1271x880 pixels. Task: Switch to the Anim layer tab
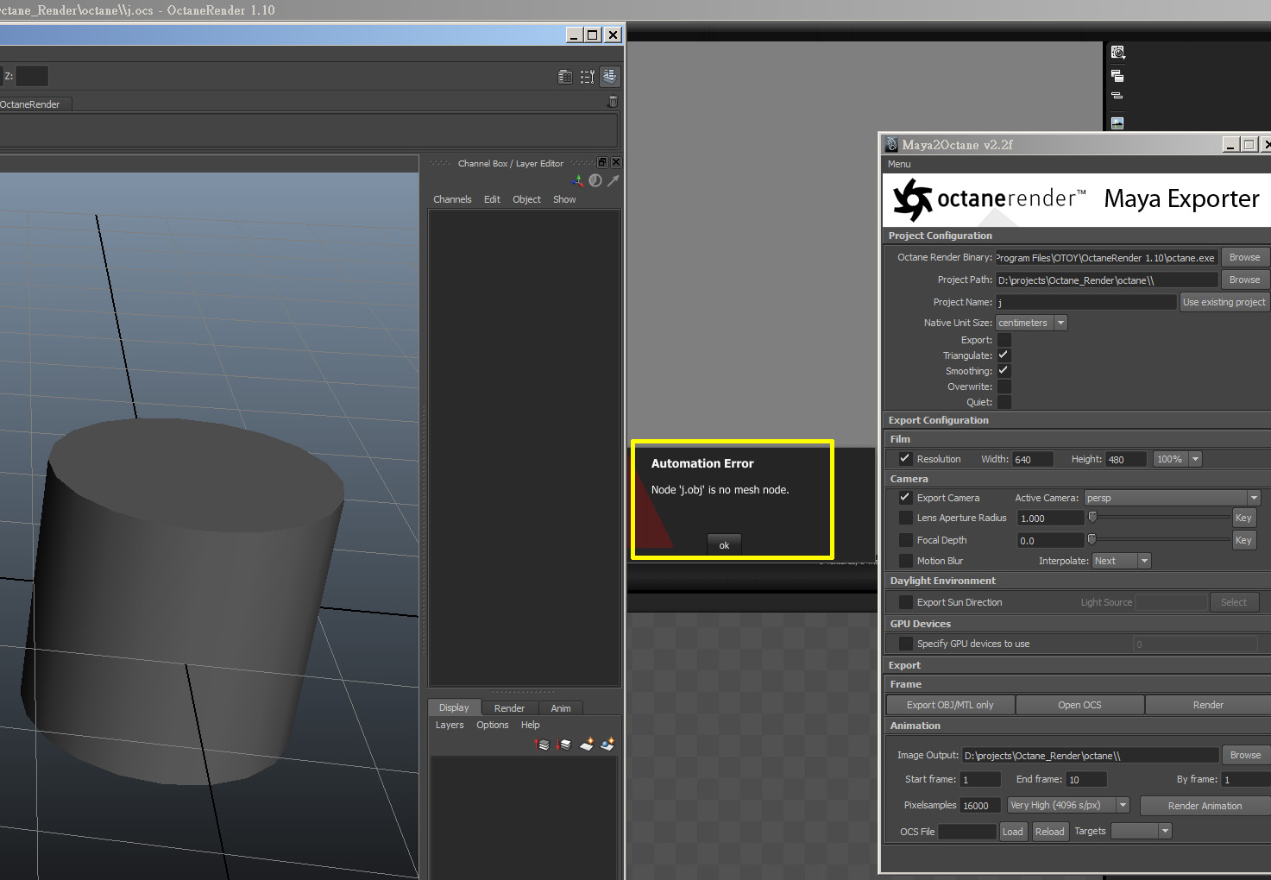point(561,708)
